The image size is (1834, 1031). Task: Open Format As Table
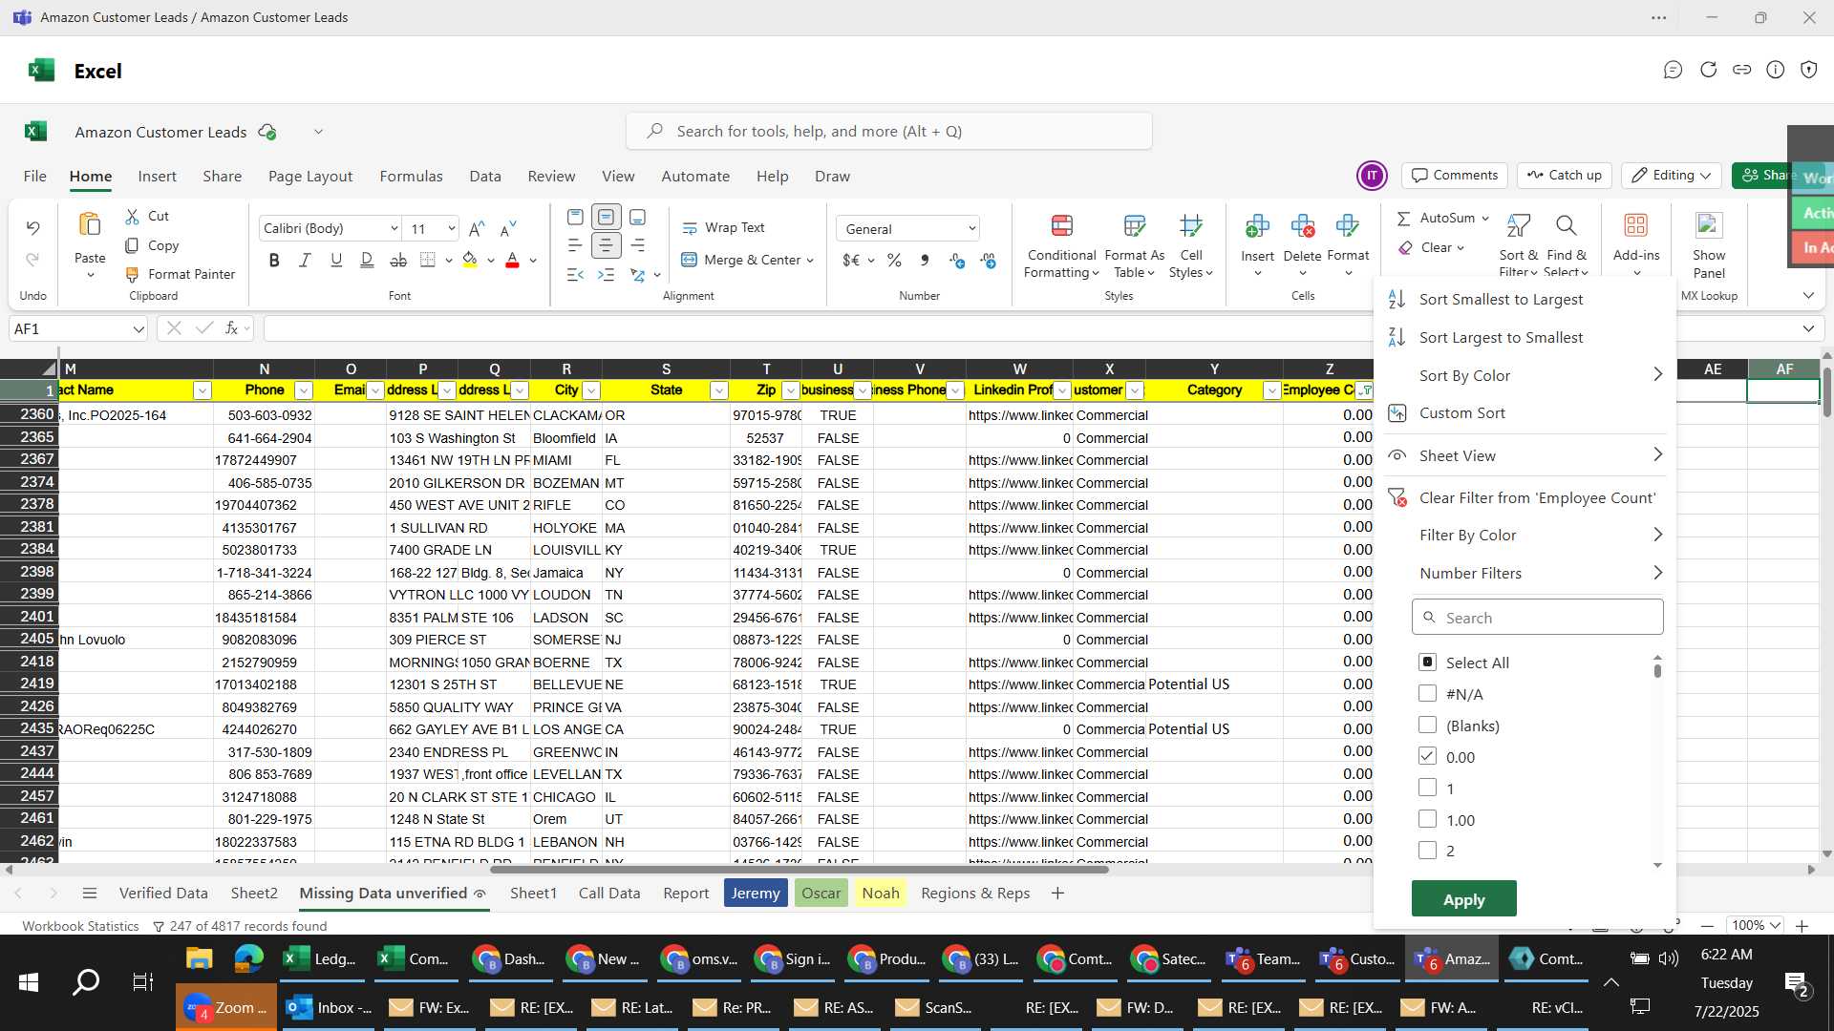pos(1134,246)
